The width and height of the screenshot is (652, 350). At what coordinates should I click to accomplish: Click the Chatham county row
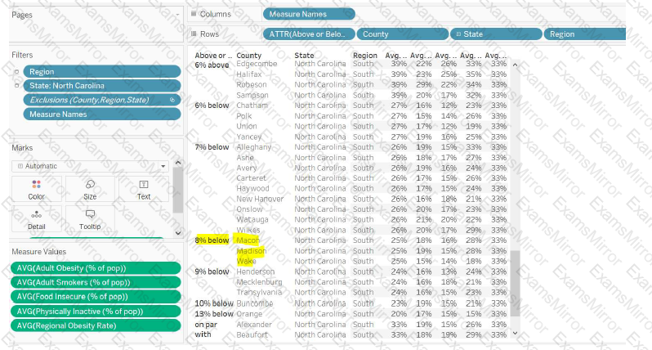(252, 105)
